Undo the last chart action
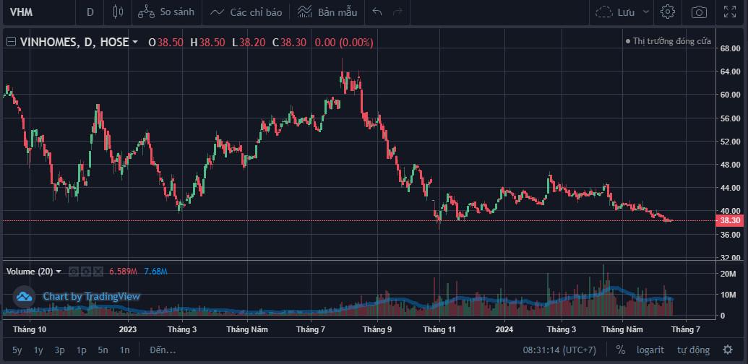 click(x=377, y=12)
